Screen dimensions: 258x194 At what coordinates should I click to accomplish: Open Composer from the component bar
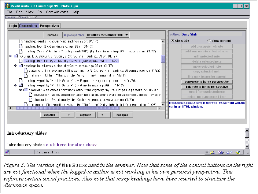(238, 152)
